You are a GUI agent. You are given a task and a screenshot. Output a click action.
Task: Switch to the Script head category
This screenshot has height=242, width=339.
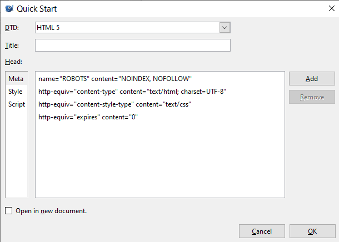pyautogui.click(x=16, y=104)
